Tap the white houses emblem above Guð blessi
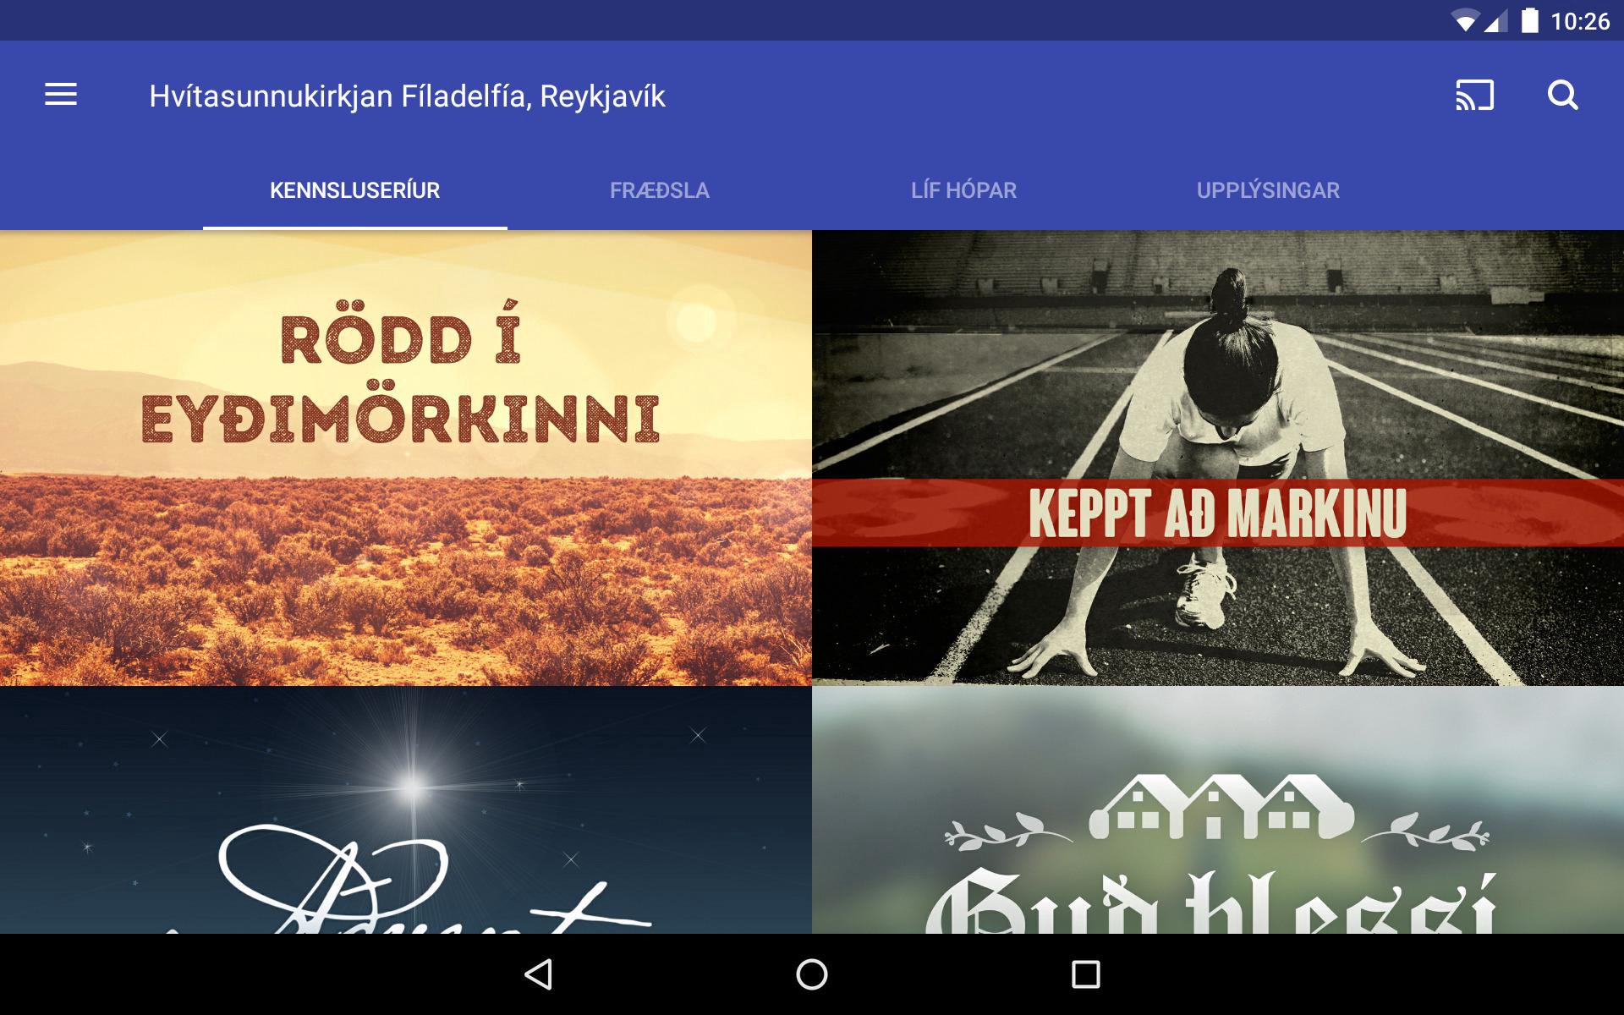The image size is (1624, 1015). 1218,807
